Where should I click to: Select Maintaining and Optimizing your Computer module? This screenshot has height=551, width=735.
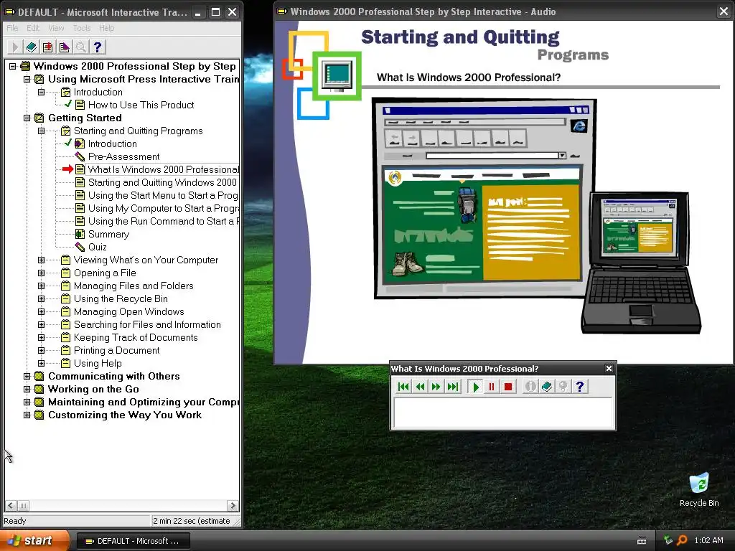[143, 402]
